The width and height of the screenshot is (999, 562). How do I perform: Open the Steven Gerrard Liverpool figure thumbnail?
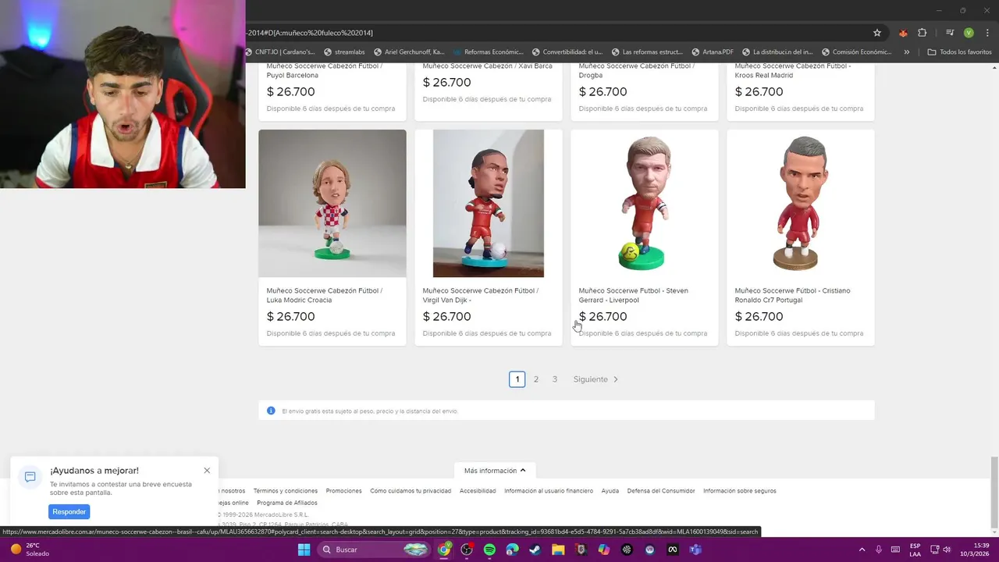pos(645,203)
